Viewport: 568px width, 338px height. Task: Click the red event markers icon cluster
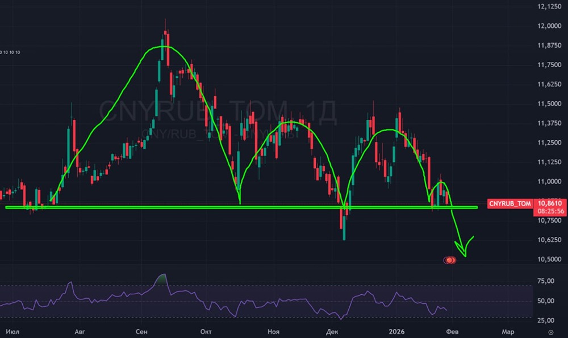pos(449,260)
